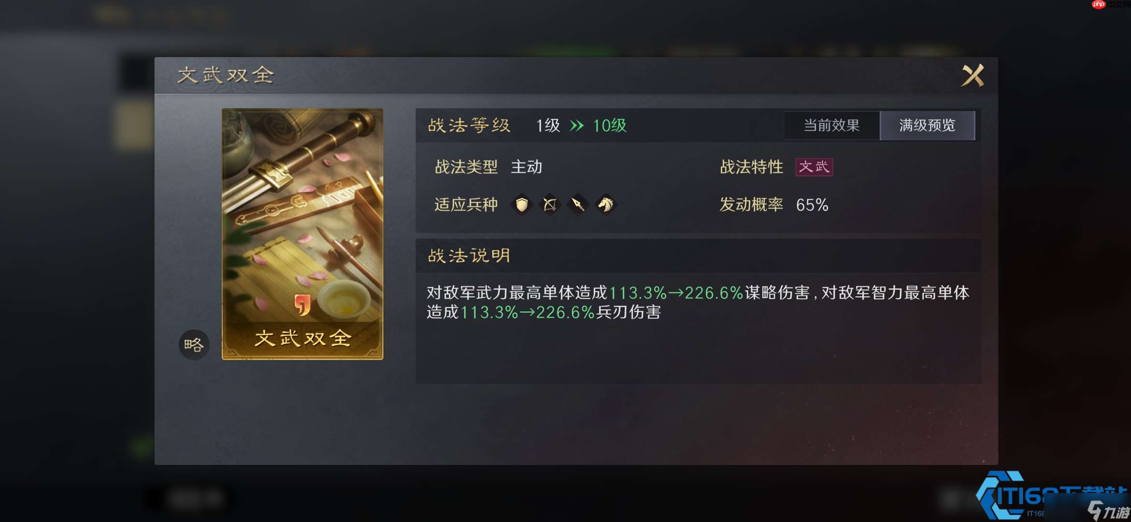This screenshot has height=522, width=1131.
Task: Click the 10级 level label
Action: tap(609, 126)
